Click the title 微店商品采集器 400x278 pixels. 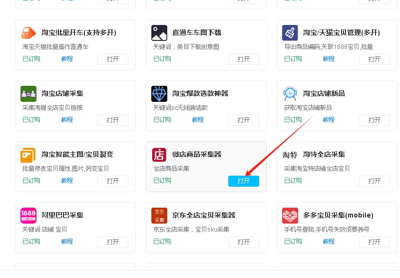tap(197, 155)
